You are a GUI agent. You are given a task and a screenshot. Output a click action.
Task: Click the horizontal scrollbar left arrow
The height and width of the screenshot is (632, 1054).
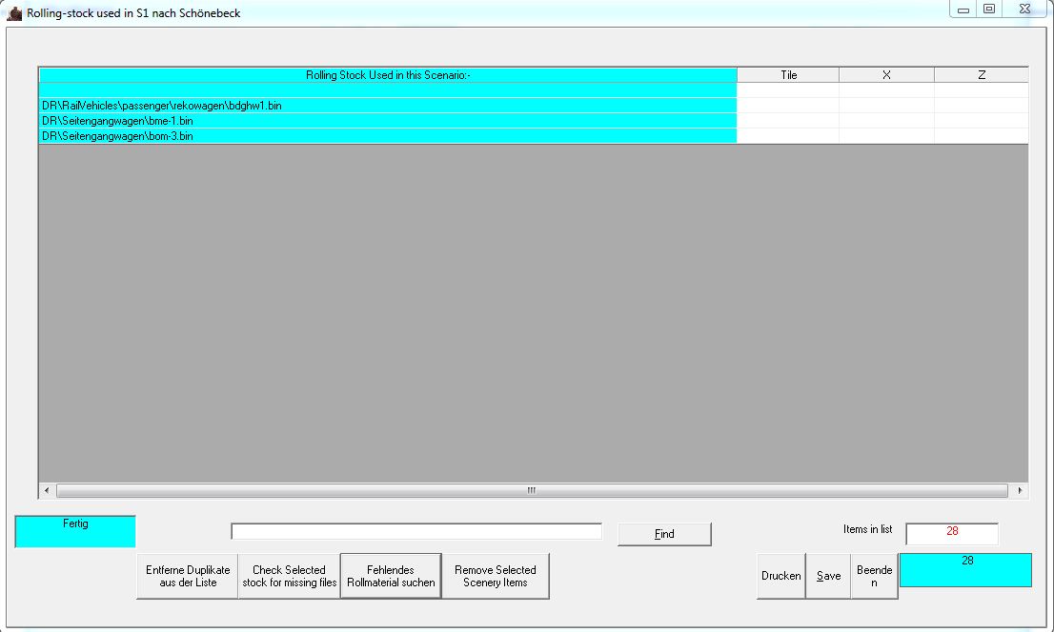tap(47, 490)
